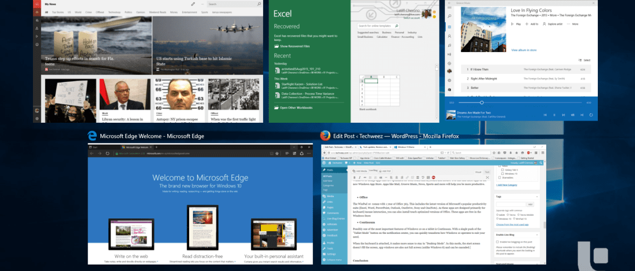
Task: Pause playback in Groove Music
Action: click(x=554, y=115)
